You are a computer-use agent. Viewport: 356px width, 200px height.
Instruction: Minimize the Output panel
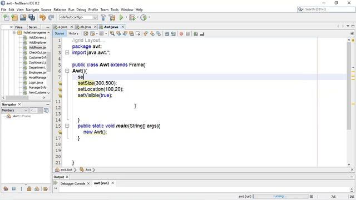click(x=352, y=177)
